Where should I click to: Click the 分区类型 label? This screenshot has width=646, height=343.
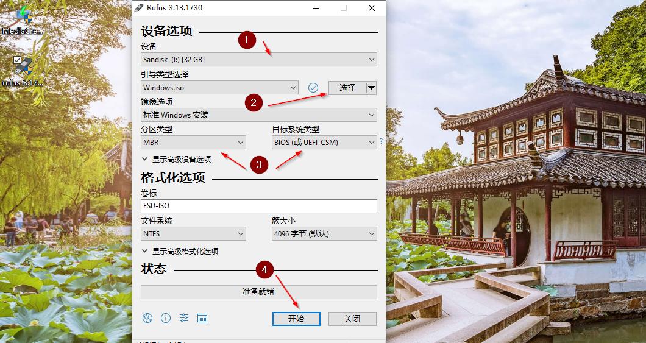point(157,129)
